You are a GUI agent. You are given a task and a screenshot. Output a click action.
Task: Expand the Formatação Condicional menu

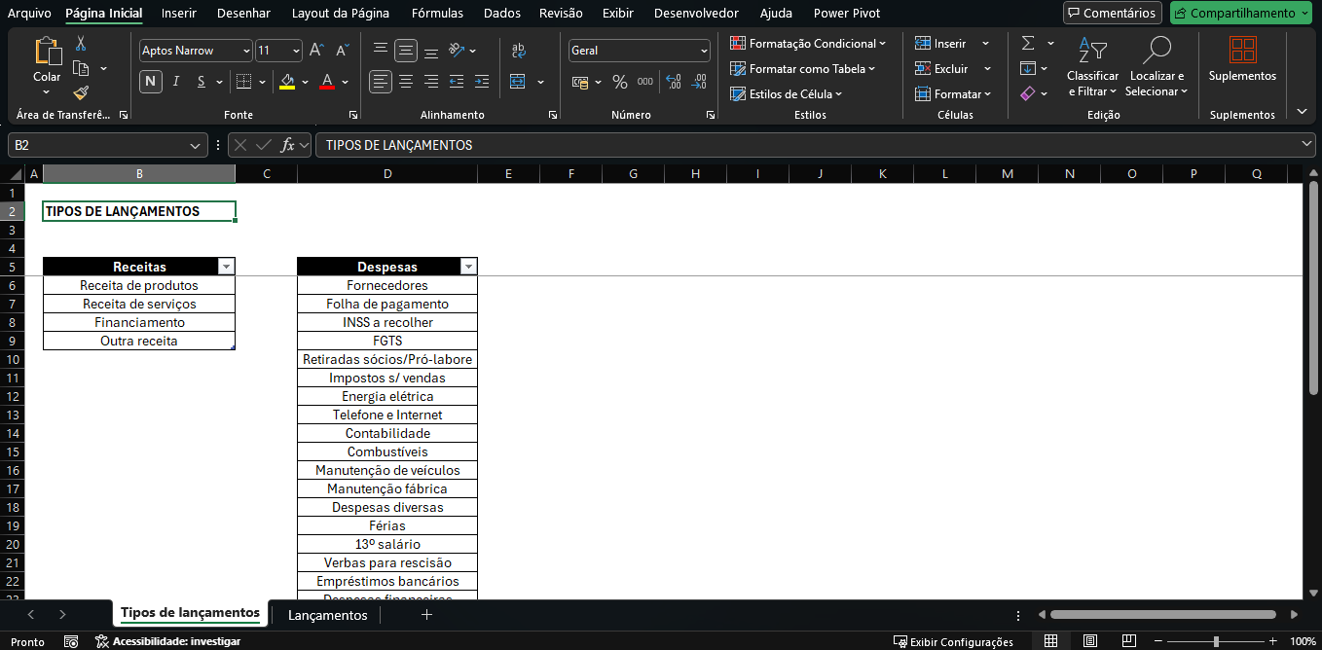pos(808,44)
